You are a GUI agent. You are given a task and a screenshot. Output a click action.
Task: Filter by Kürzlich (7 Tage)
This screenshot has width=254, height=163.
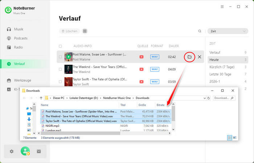pyautogui.click(x=228, y=67)
